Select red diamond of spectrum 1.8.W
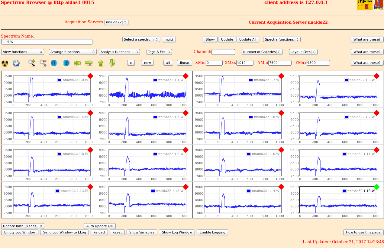The image size is (384, 248). point(90,150)
